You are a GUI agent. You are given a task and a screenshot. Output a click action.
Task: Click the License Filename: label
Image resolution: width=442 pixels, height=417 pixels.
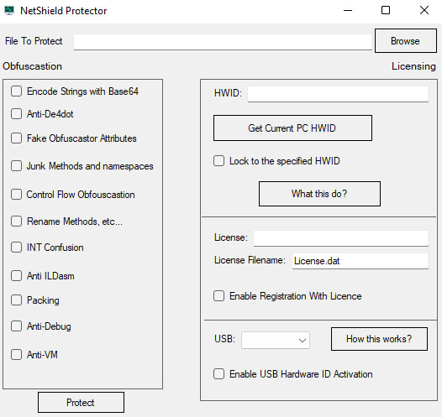pyautogui.click(x=250, y=260)
